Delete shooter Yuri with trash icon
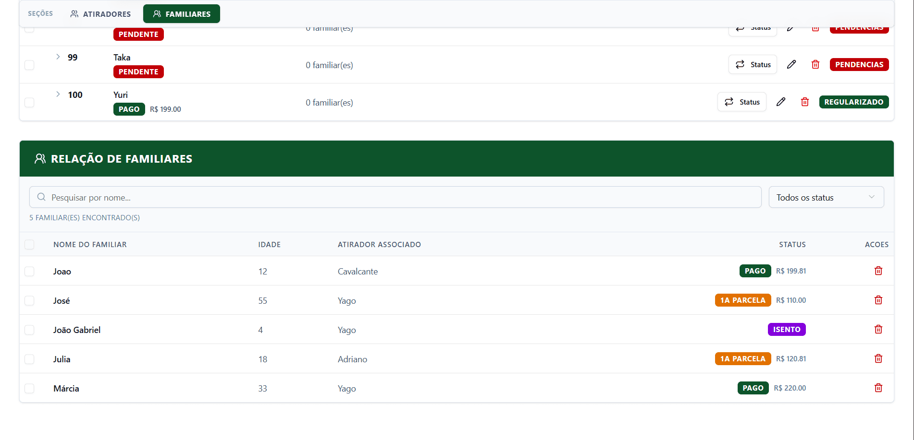Image resolution: width=914 pixels, height=440 pixels. (x=805, y=102)
